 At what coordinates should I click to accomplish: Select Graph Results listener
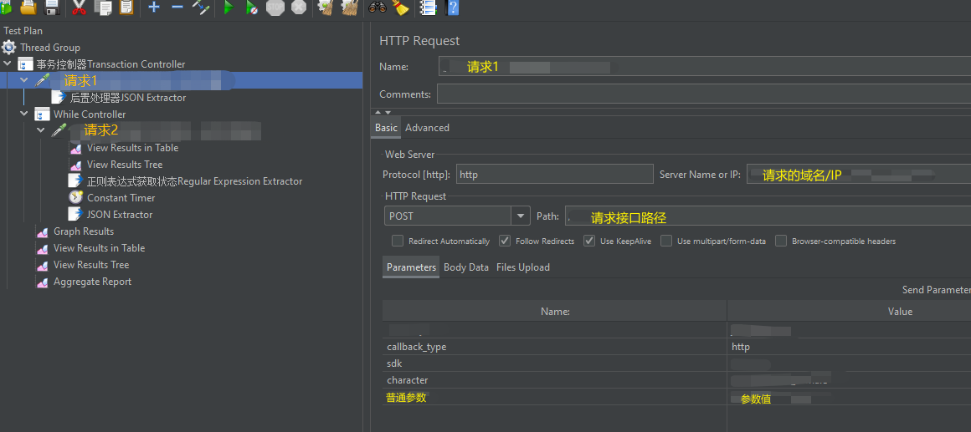tap(84, 231)
